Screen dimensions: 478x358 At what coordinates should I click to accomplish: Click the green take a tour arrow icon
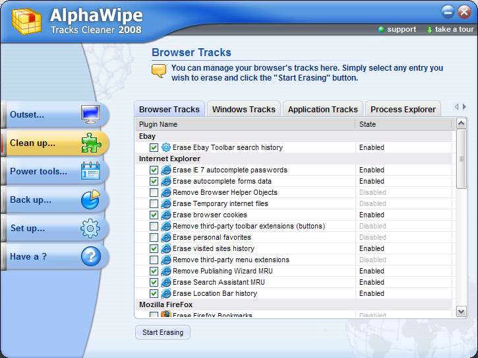click(x=429, y=30)
